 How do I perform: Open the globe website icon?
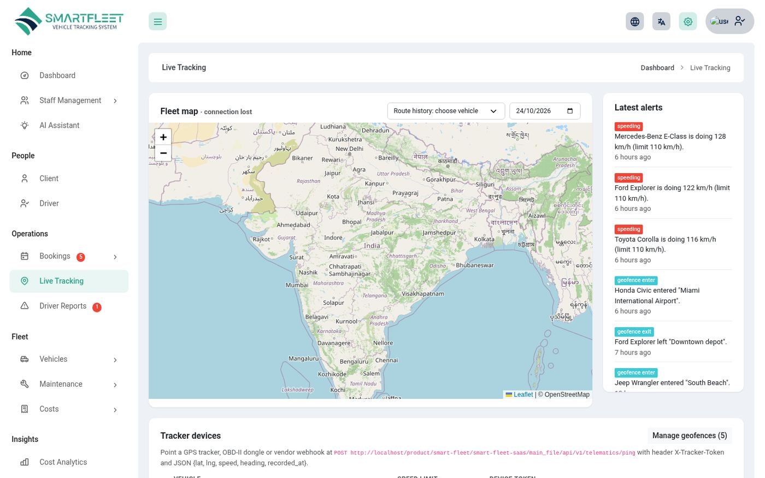point(634,21)
